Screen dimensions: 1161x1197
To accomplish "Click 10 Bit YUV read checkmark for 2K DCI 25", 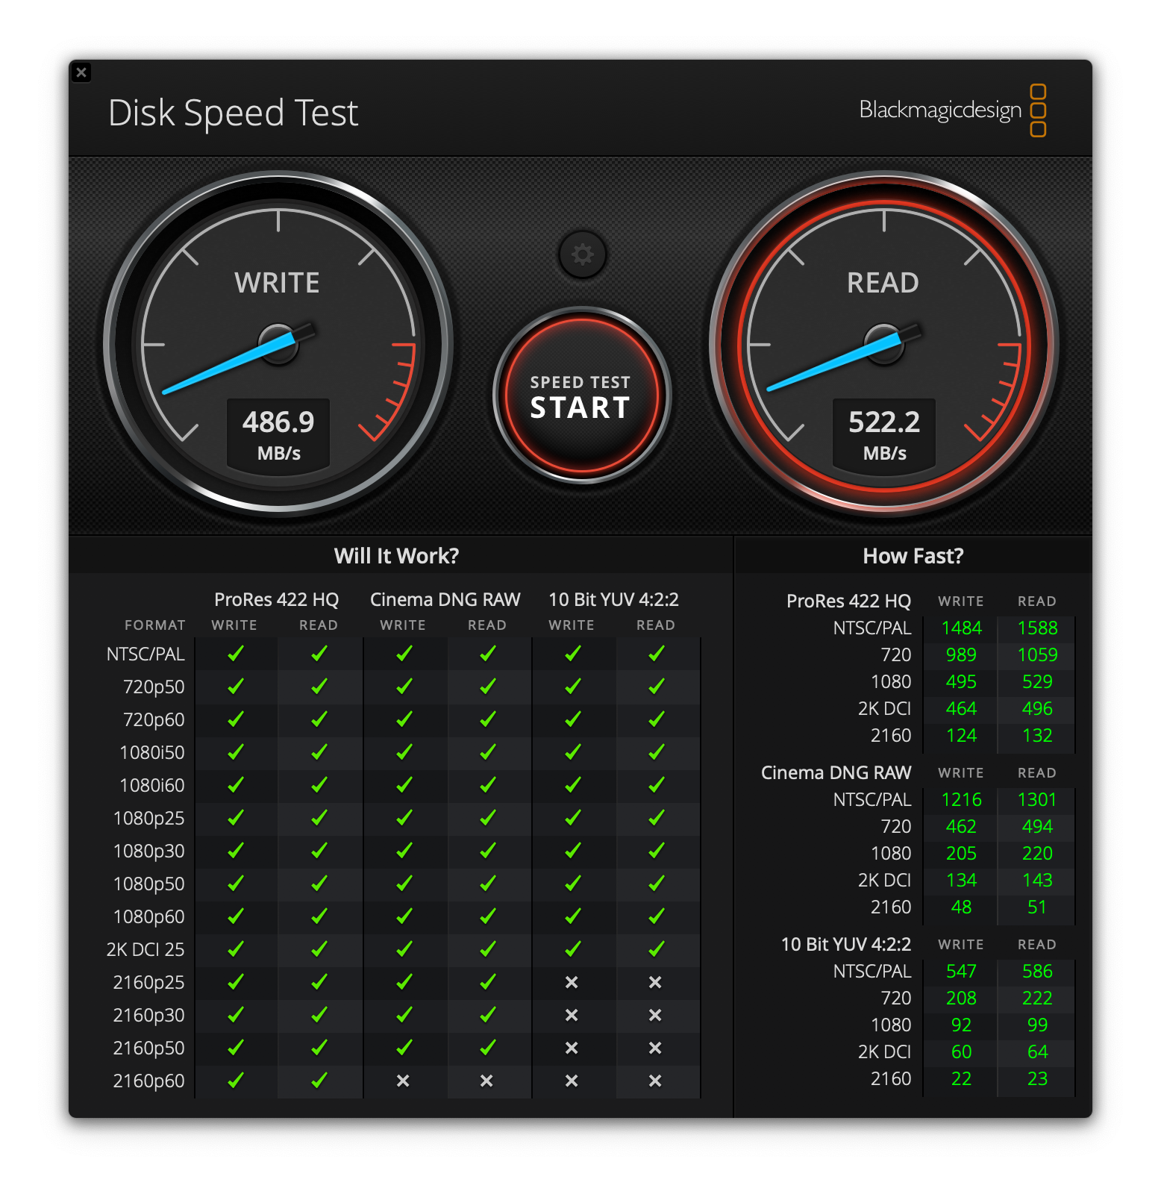I will (x=657, y=948).
